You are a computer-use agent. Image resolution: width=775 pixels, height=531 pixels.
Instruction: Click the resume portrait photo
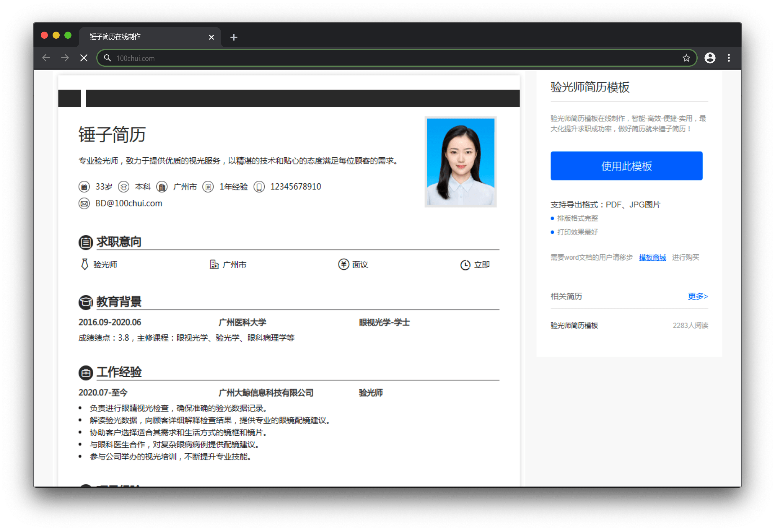tap(460, 162)
